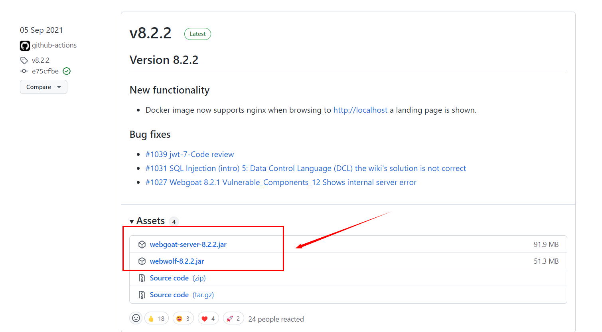
Task: Toggle the heart reaction with 4
Action: (x=208, y=318)
